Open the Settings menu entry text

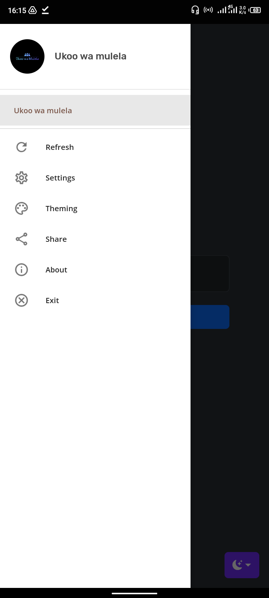click(x=60, y=178)
